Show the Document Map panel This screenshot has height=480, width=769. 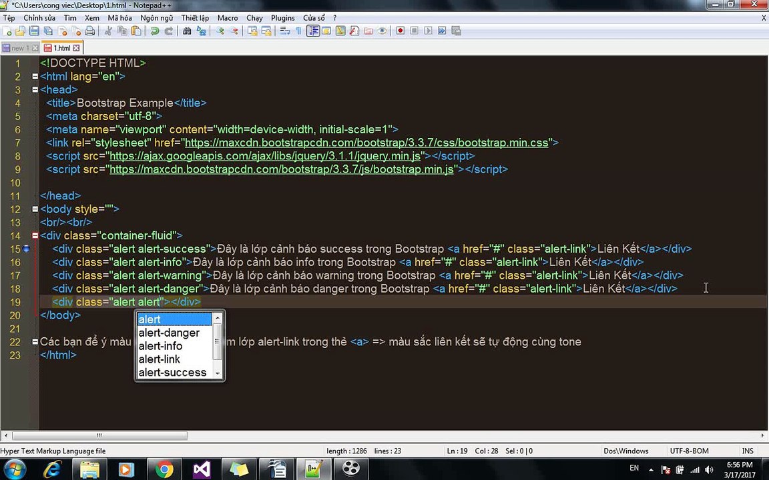click(340, 31)
